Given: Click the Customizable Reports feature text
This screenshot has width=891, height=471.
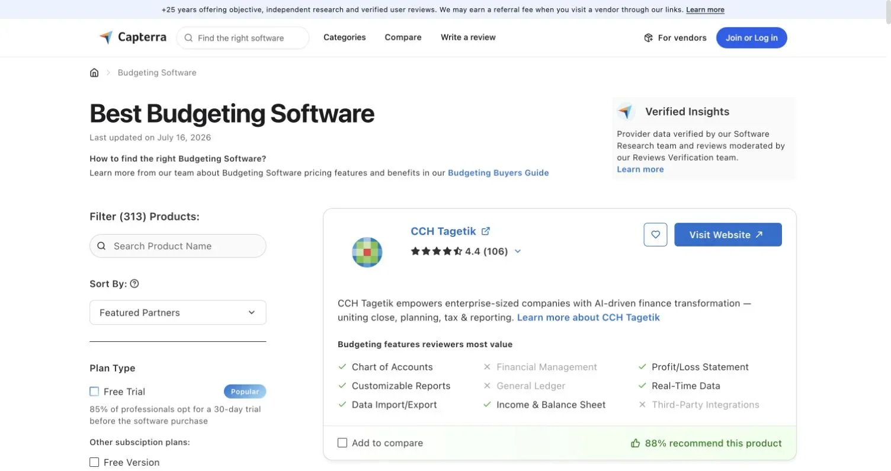Looking at the screenshot, I should pos(401,386).
